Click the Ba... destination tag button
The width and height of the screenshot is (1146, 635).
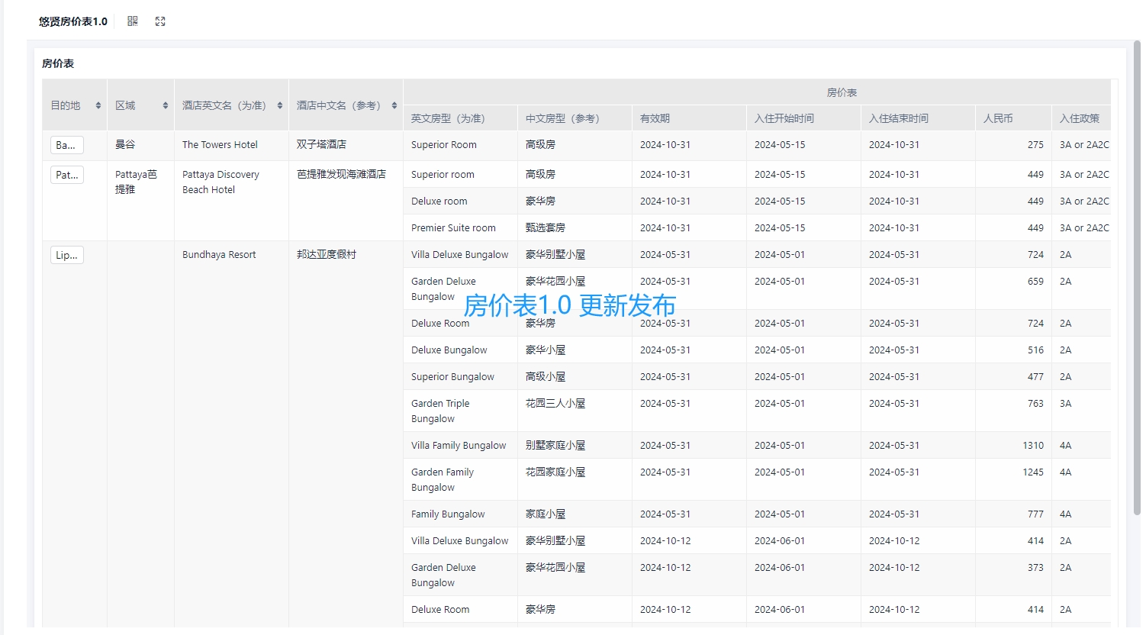click(x=66, y=144)
